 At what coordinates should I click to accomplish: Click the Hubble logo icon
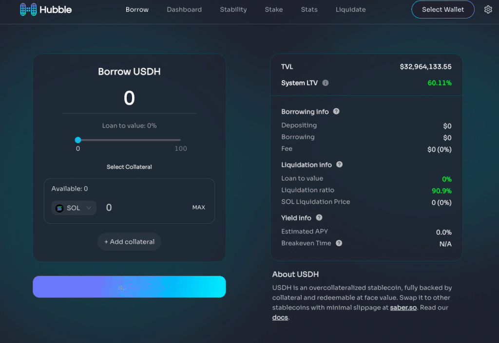[x=28, y=10]
